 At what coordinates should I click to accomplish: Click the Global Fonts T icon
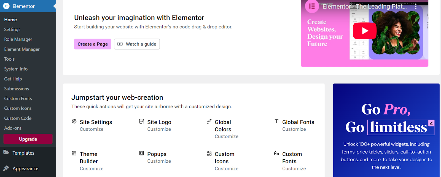[x=276, y=121]
